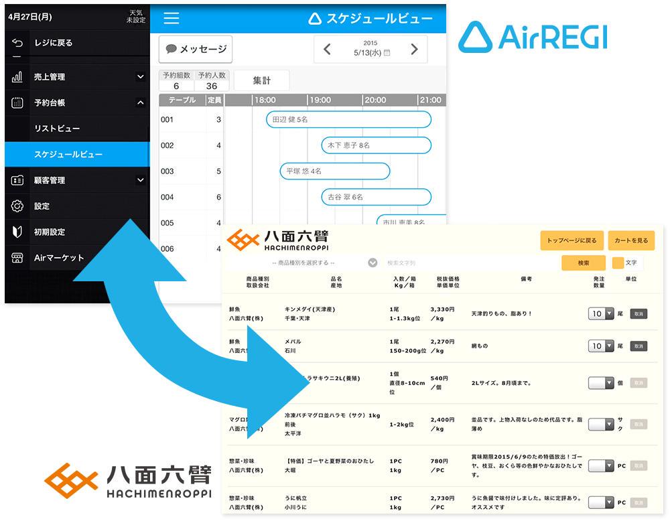Click the back-arrow icon beside レジに戻る

pos(17,43)
